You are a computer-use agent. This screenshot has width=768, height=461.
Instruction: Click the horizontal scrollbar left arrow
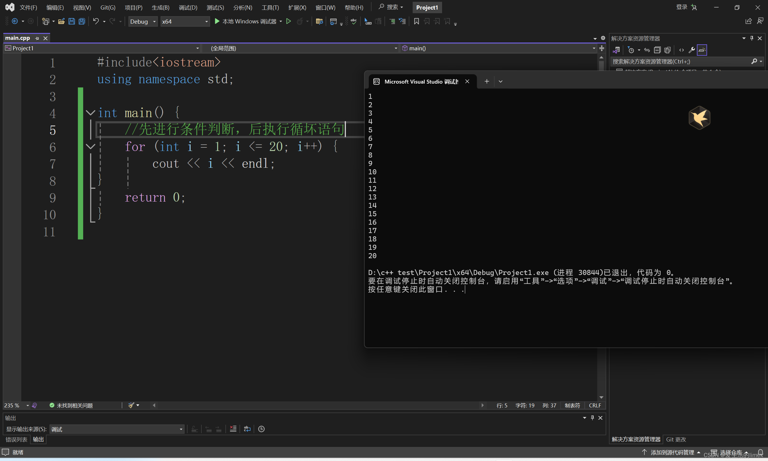(154, 405)
